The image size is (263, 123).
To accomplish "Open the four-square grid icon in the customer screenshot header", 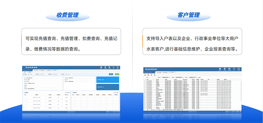I will [229, 69].
